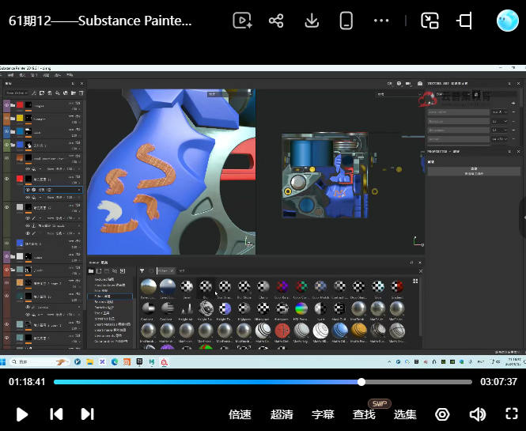Click the shelf funnel filter icon
526x431 pixels.
point(142,270)
